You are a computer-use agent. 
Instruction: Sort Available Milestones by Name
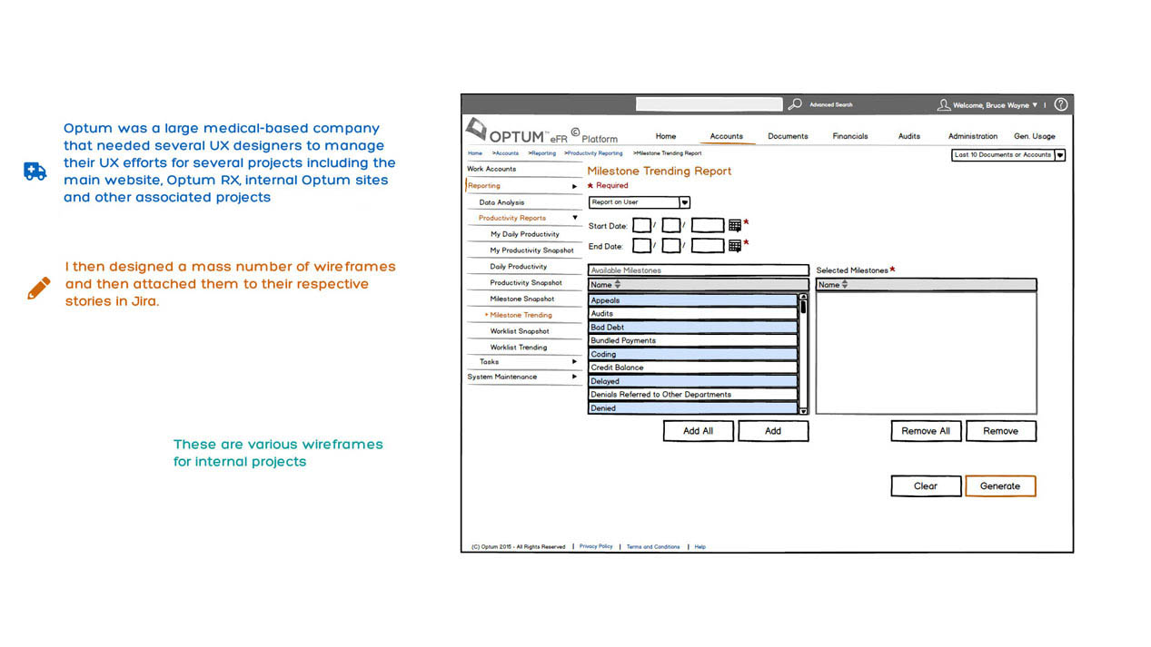618,285
